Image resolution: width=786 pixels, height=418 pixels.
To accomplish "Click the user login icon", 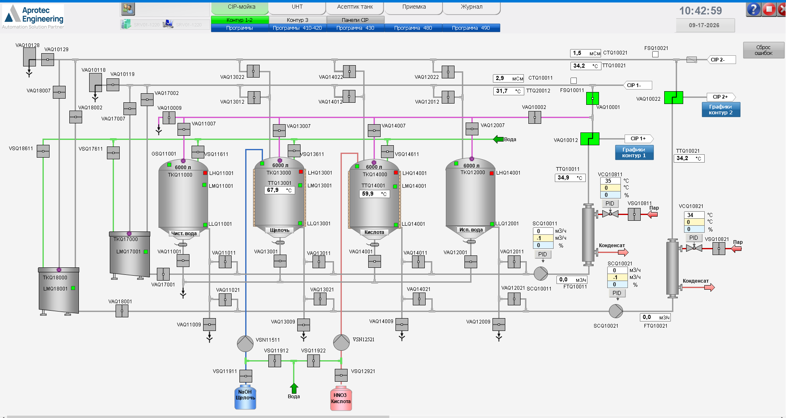I will pyautogui.click(x=128, y=9).
